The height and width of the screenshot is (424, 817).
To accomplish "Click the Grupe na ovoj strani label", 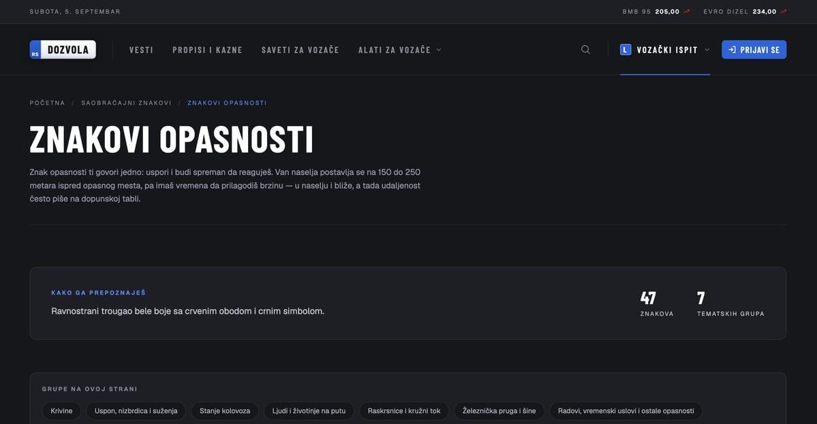I will coord(90,389).
